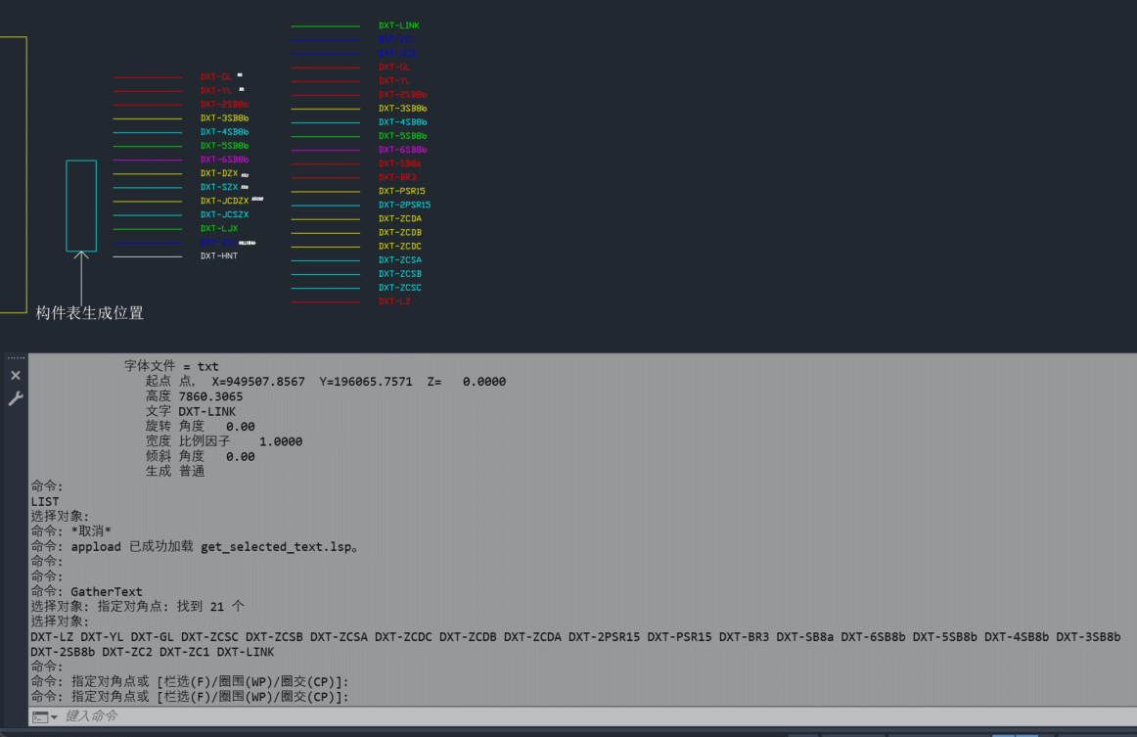This screenshot has width=1137, height=737.
Task: Click the cyan DXT-PSR15 text
Action: (x=400, y=190)
